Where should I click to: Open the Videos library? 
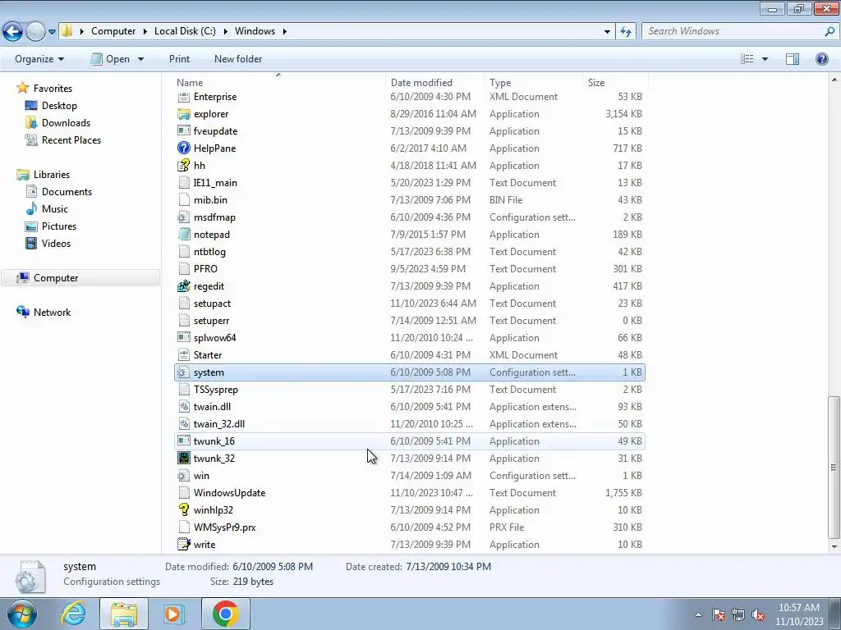coord(56,243)
